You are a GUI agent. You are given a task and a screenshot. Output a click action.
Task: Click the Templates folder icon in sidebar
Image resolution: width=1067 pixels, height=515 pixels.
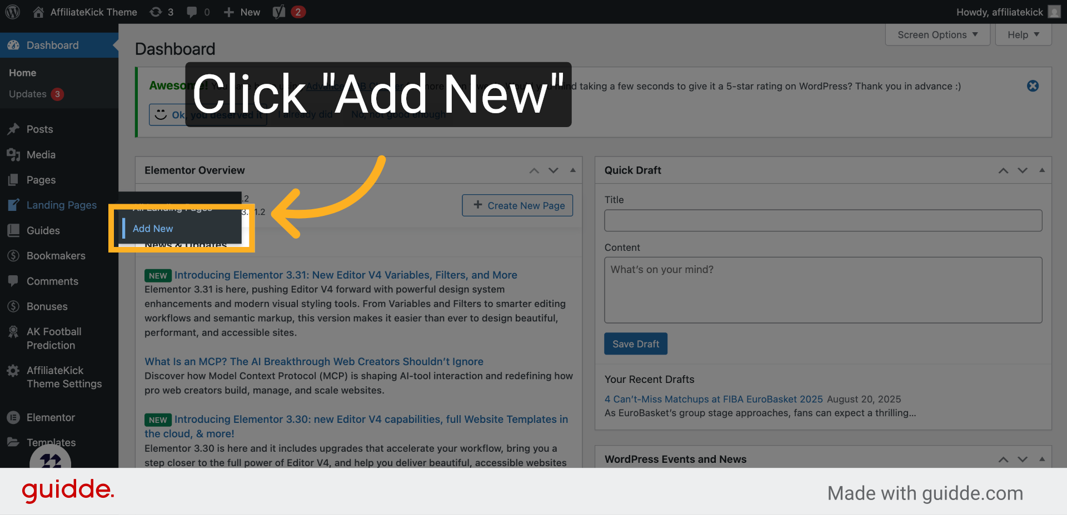click(x=13, y=442)
